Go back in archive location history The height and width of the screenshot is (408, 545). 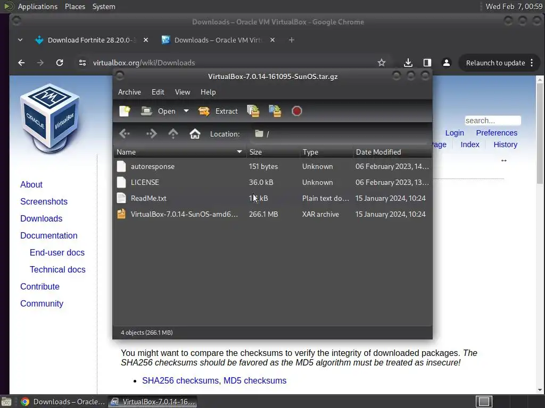click(125, 134)
